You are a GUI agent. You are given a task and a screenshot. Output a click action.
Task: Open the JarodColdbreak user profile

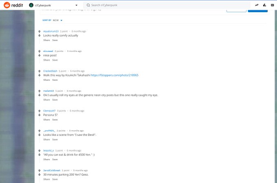52,170
